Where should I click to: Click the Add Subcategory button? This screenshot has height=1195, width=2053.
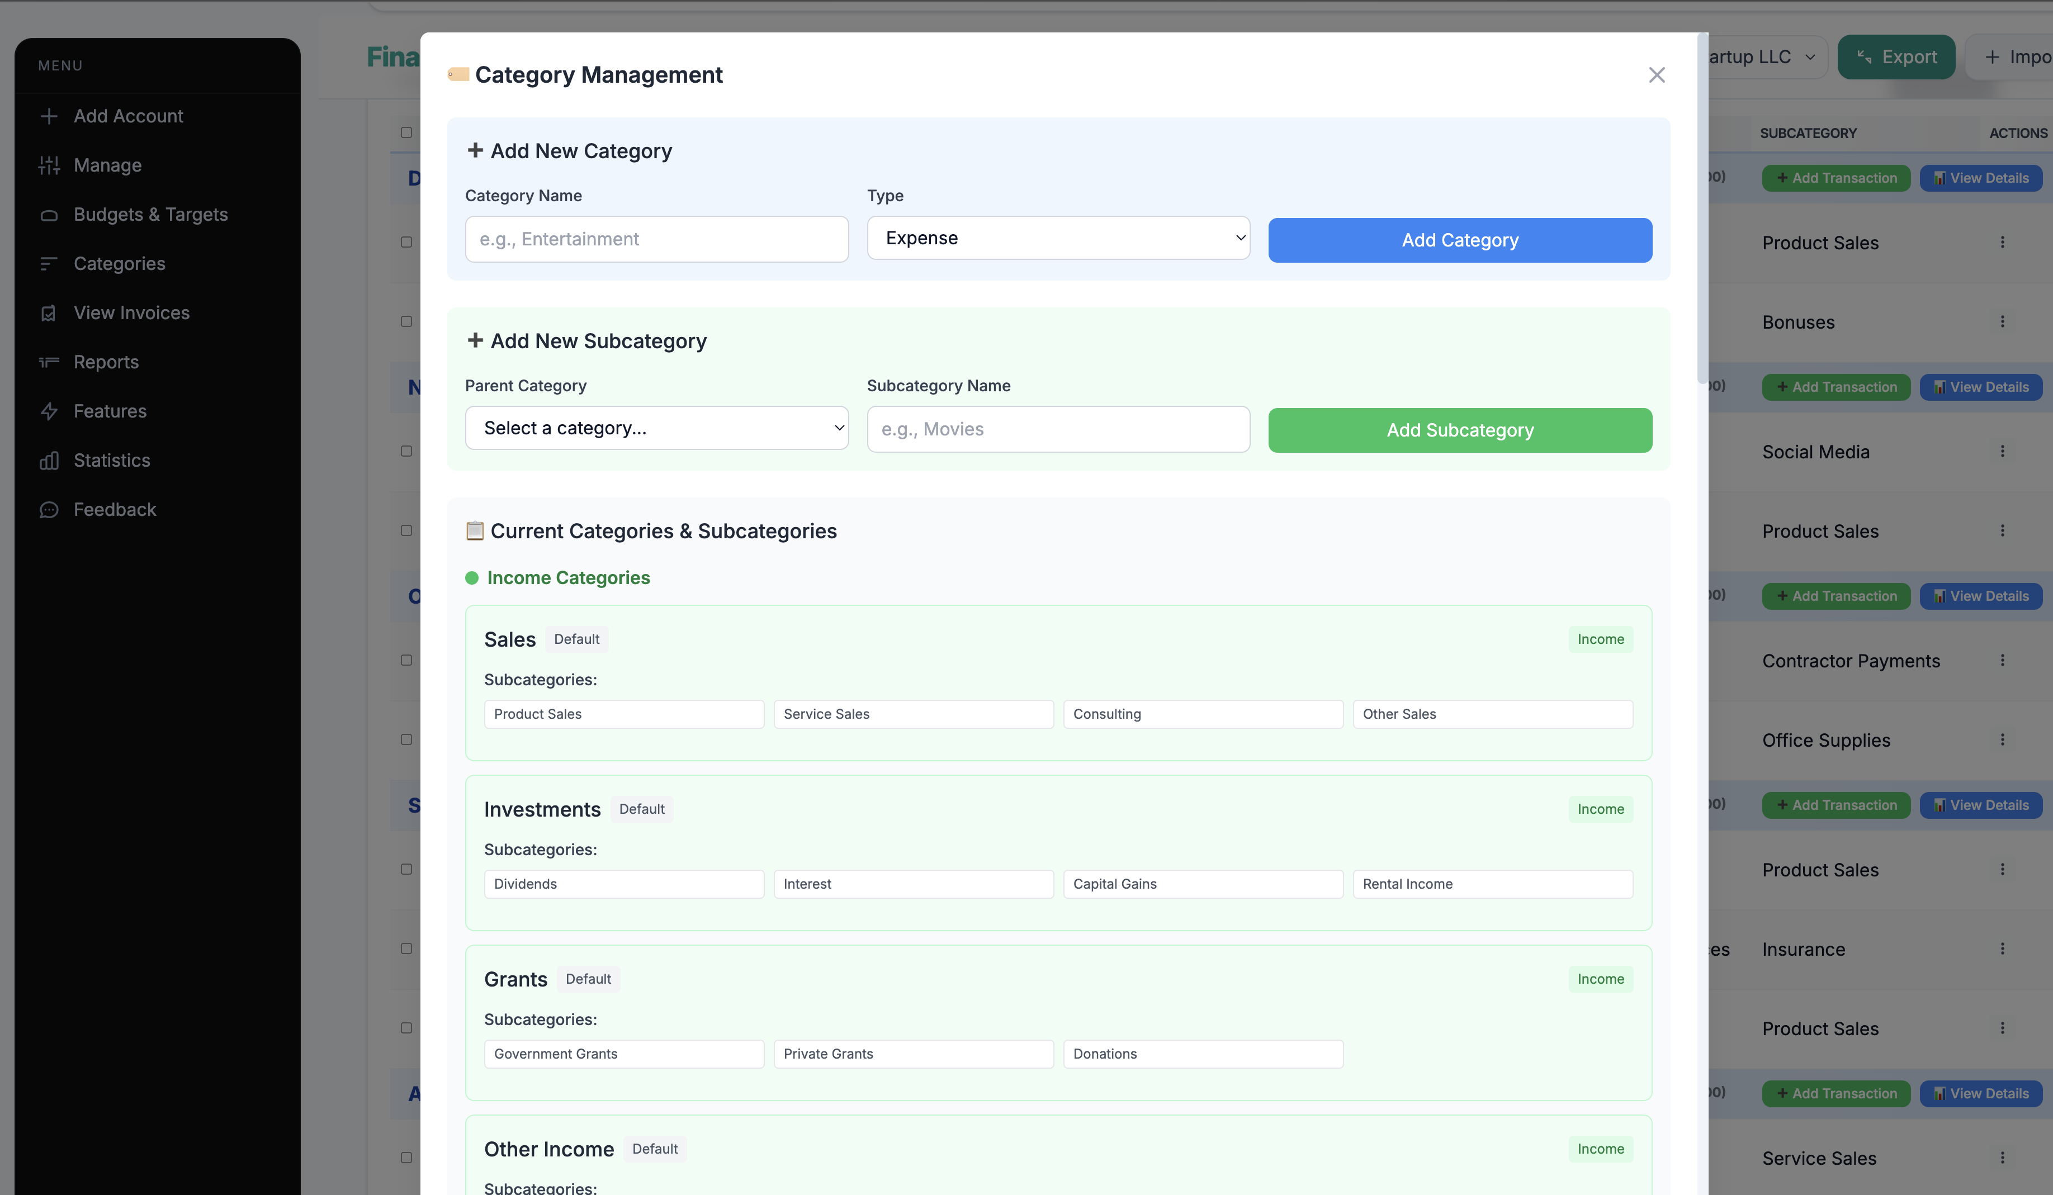click(x=1459, y=430)
